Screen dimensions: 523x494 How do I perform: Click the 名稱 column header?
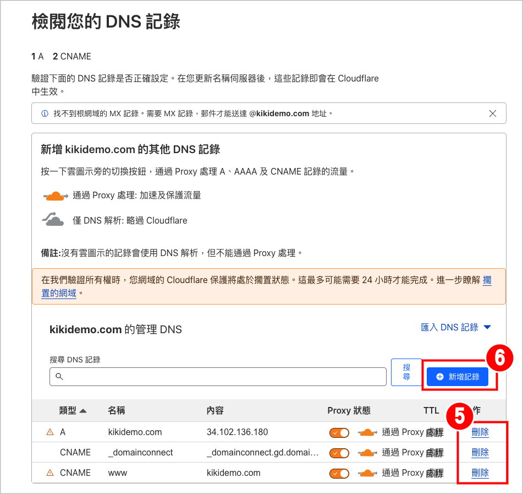(117, 410)
